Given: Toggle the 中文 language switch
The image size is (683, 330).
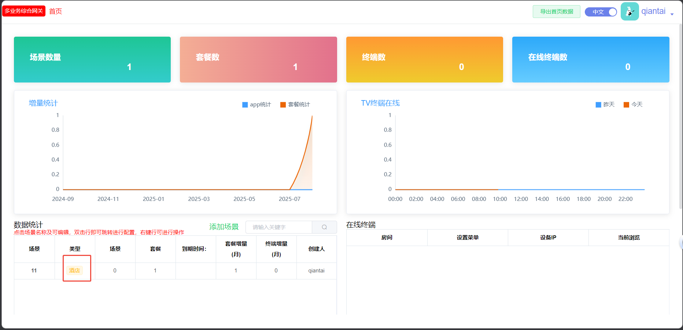Looking at the screenshot, I should (601, 12).
